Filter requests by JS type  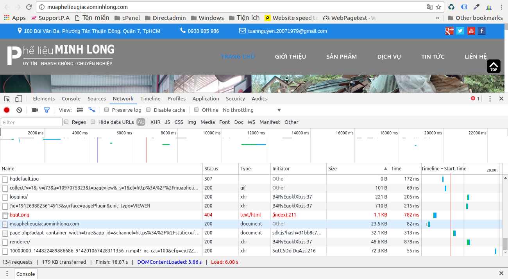click(167, 122)
